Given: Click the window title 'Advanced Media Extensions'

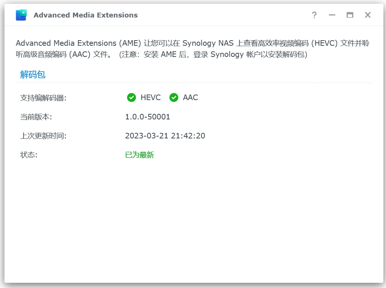Looking at the screenshot, I should [86, 15].
